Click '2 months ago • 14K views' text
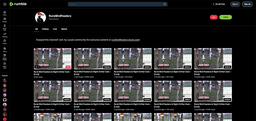 coord(164,77)
